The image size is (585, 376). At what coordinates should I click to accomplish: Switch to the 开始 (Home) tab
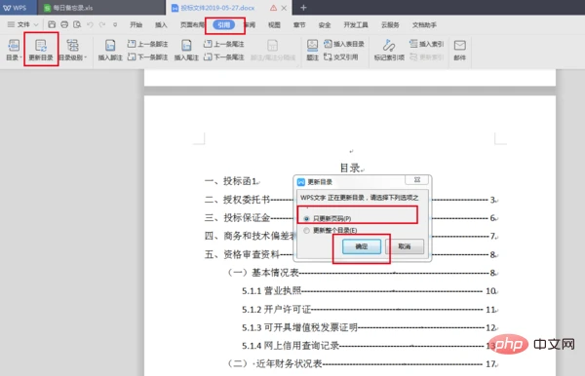click(136, 25)
